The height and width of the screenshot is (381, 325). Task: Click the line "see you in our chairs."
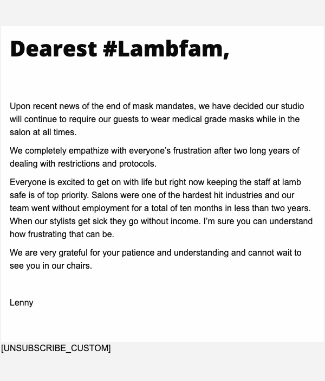[51, 266]
